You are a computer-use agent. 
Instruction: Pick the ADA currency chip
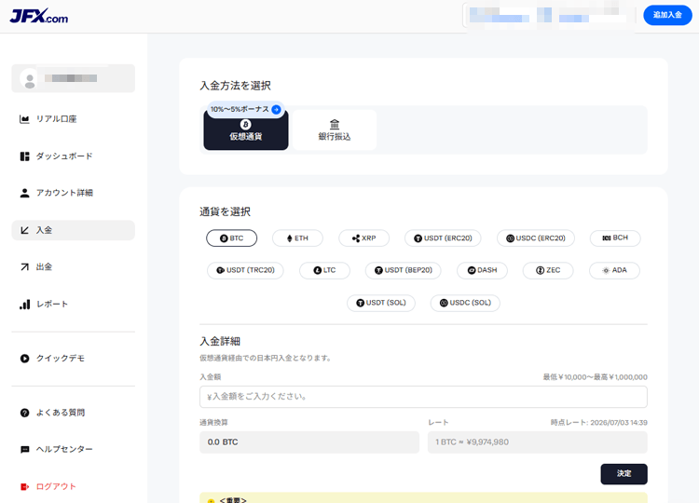(x=614, y=270)
